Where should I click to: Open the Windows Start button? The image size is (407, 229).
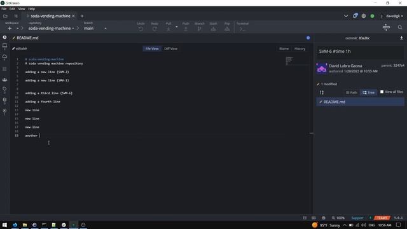4,225
